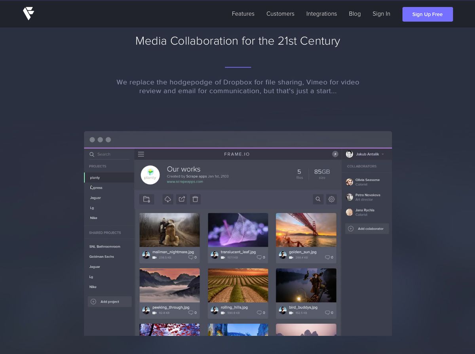Click the cloud download icon
The image size is (475, 354).
[x=167, y=199]
